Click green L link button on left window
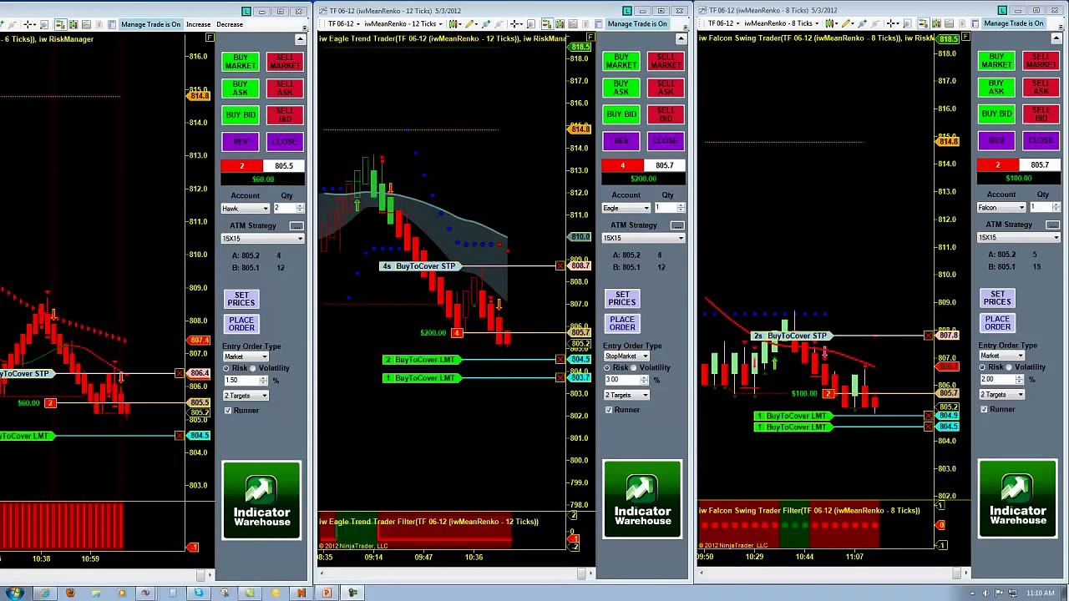The height and width of the screenshot is (601, 1069). click(246, 11)
